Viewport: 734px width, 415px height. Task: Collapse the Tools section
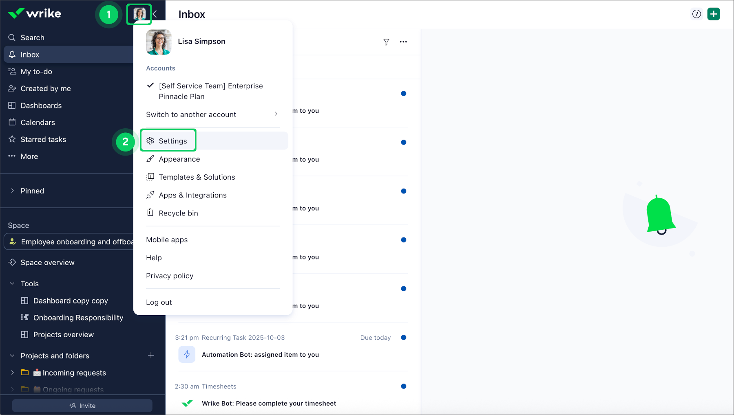click(12, 283)
